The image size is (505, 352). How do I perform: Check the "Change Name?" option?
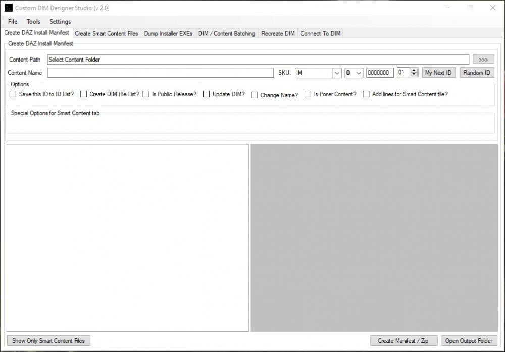coord(256,95)
